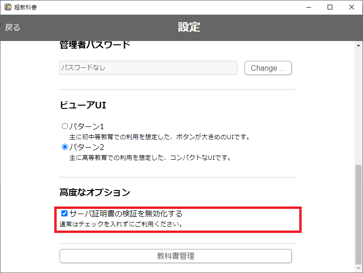The height and width of the screenshot is (273, 363).
Task: Click the パスワードなし password field
Action: 148,68
